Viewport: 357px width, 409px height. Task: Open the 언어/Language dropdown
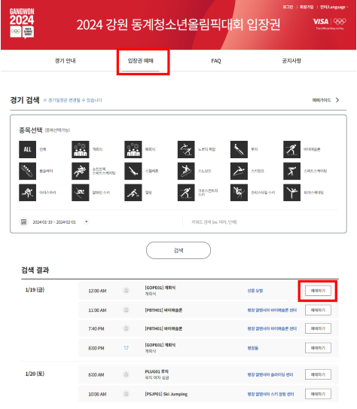334,7
